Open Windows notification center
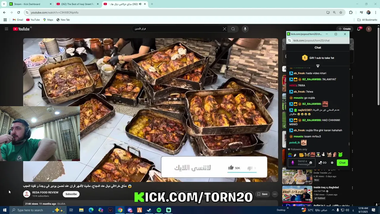 [374, 210]
